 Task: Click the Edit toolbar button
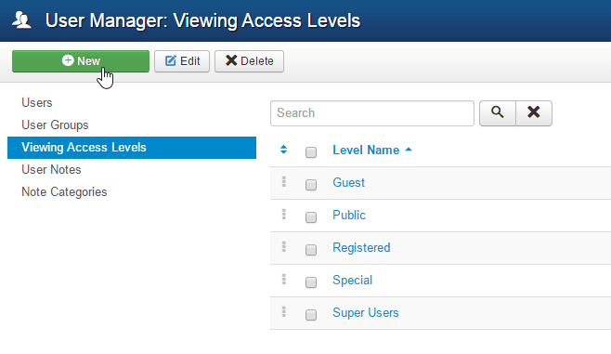(x=182, y=61)
